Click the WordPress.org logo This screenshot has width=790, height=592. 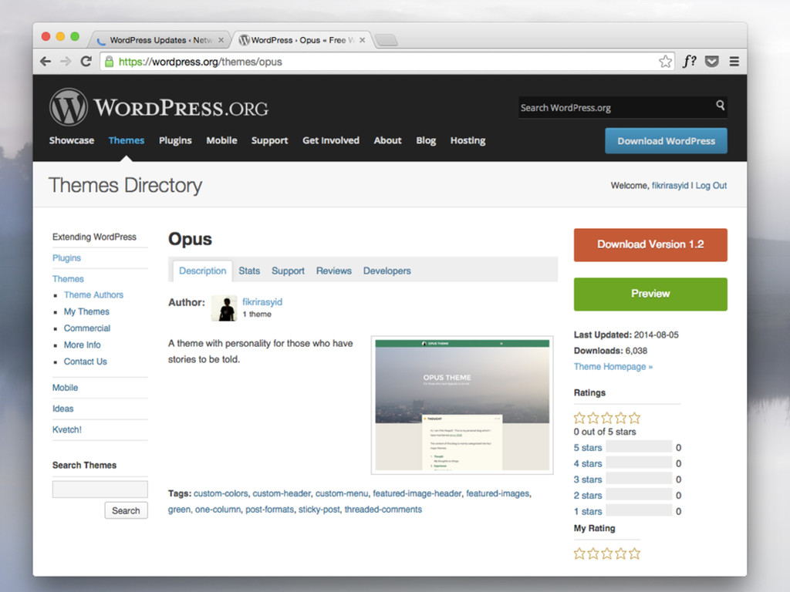(x=159, y=106)
